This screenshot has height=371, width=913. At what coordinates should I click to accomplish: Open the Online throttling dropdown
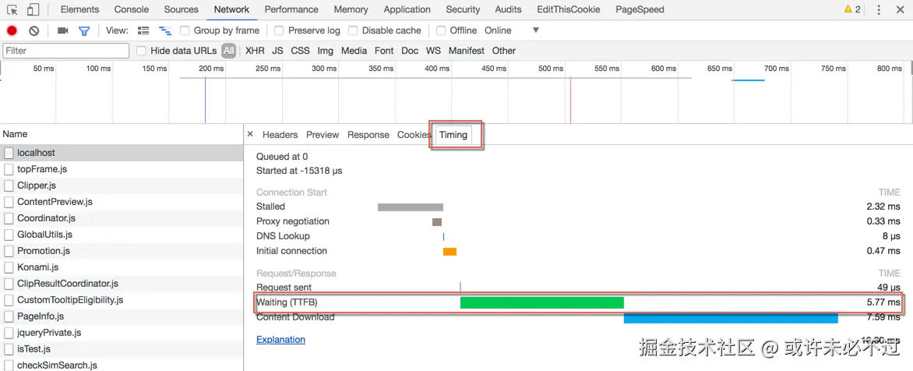tap(512, 30)
